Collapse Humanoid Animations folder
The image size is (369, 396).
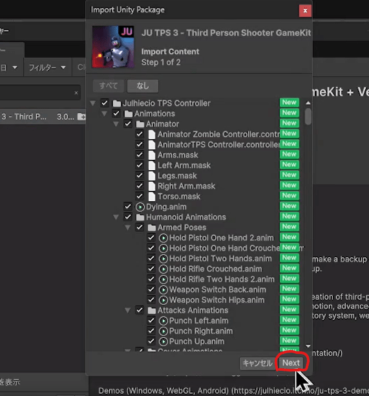(x=116, y=217)
